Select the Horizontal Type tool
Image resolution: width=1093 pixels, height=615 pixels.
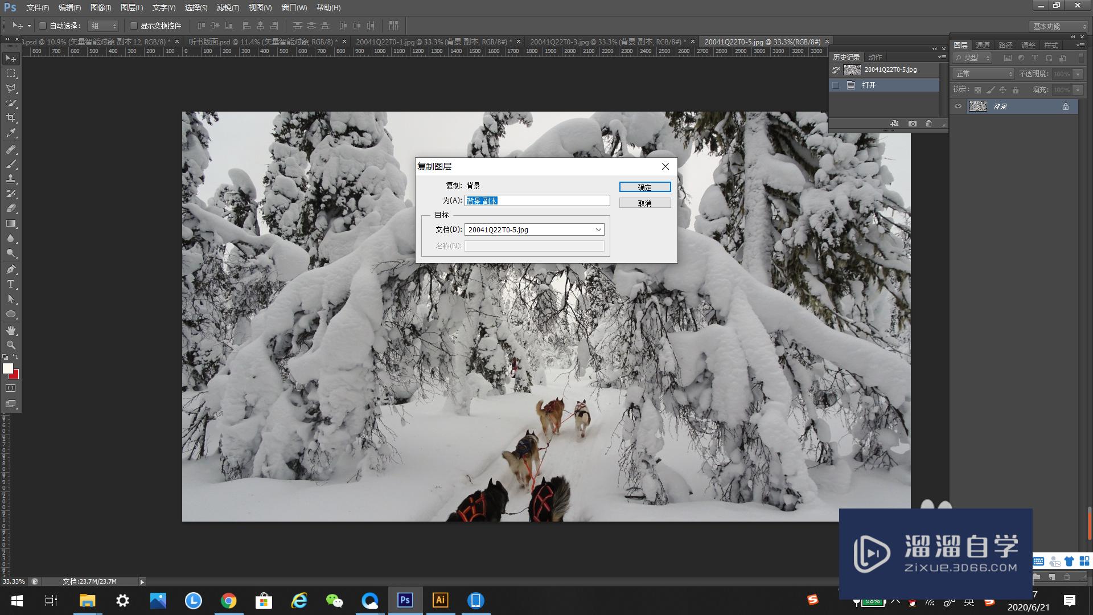click(x=11, y=284)
